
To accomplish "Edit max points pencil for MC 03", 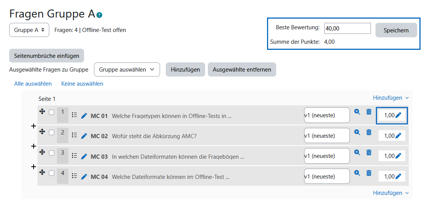I will [x=398, y=156].
